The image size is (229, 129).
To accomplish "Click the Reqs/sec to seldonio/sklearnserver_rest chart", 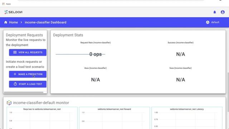I will (42, 118).
